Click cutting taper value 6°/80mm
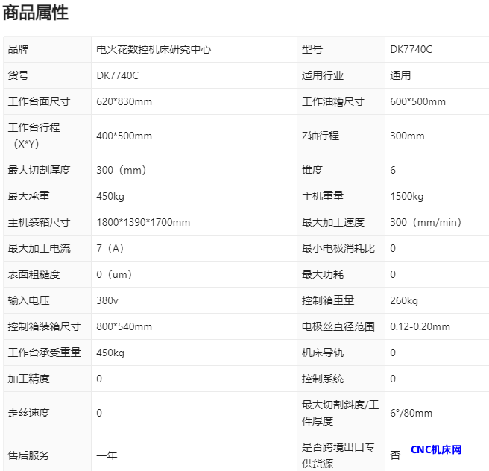The height and width of the screenshot is (471, 489). (411, 413)
